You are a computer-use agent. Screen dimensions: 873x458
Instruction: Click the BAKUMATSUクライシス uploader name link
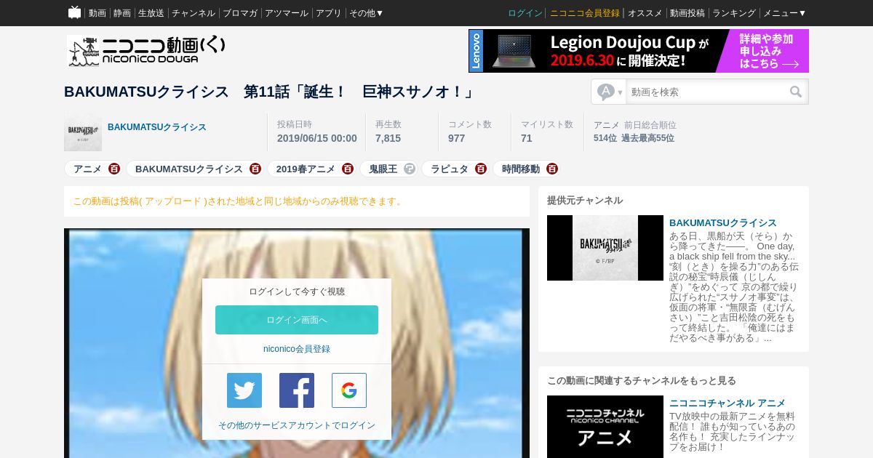coord(157,127)
